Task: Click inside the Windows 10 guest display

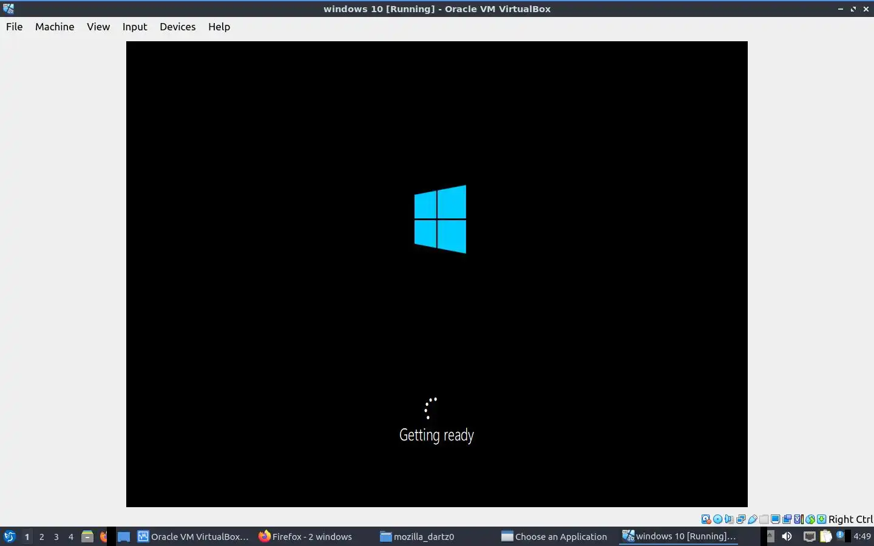Action: tap(437, 274)
